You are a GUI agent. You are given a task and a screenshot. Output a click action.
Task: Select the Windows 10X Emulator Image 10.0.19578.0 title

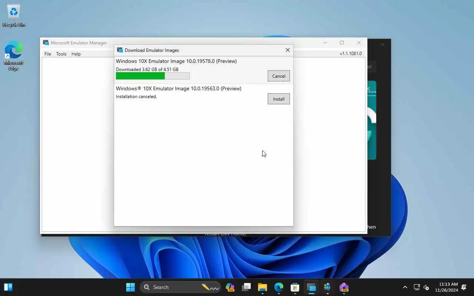click(x=176, y=61)
